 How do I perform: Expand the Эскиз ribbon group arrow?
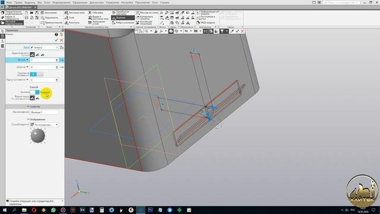59,27
